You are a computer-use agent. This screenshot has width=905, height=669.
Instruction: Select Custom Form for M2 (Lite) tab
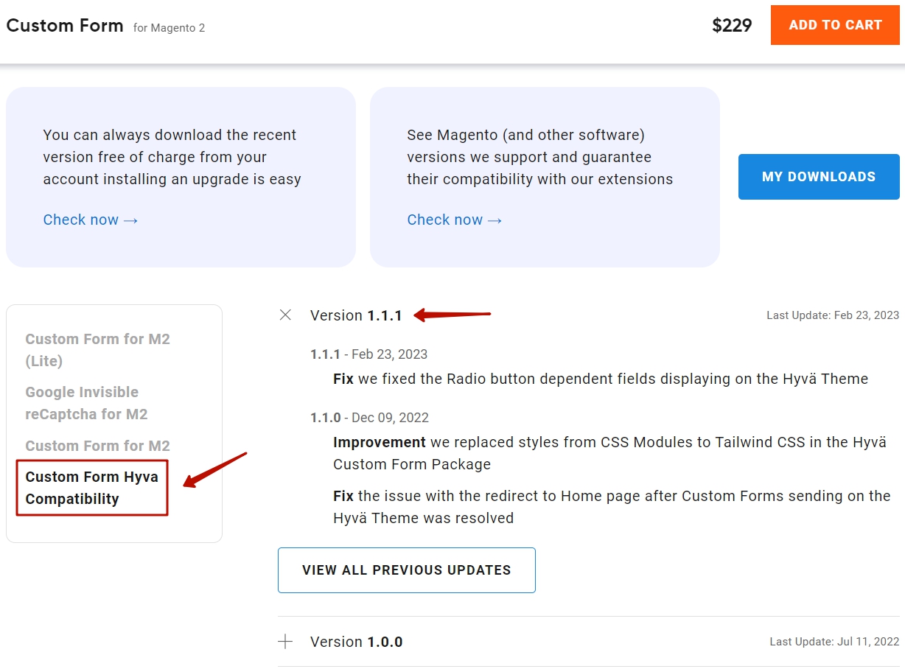(97, 350)
